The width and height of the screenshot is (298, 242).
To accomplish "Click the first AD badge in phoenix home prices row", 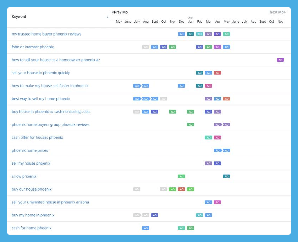I will pos(217,150).
